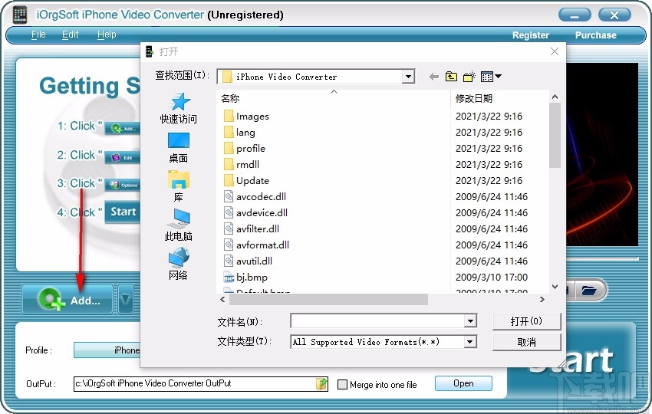Image resolution: width=652 pixels, height=414 pixels.
Task: Toggle Merge into one file checkbox
Action: (342, 385)
